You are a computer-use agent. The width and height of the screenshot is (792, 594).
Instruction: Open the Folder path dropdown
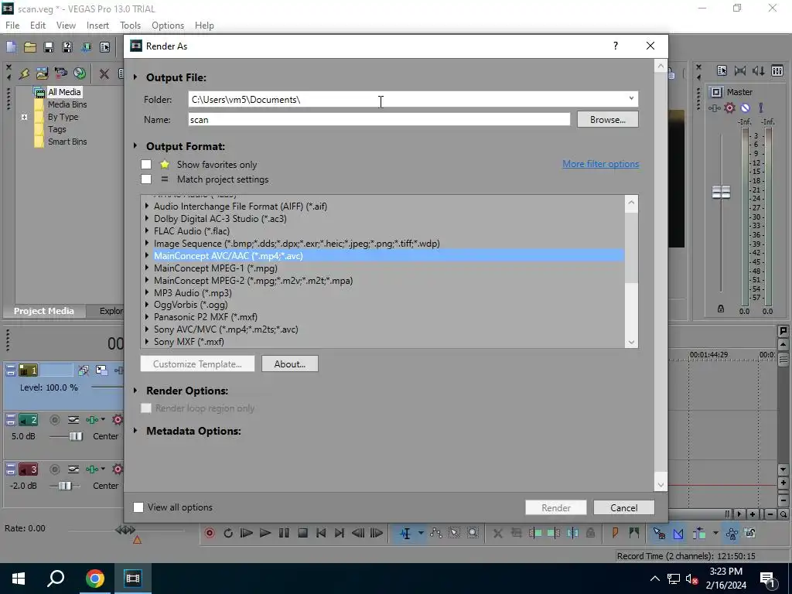(x=631, y=98)
